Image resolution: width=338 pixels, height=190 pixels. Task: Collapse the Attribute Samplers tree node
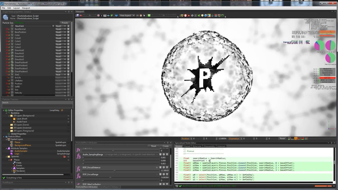[x=6, y=148]
